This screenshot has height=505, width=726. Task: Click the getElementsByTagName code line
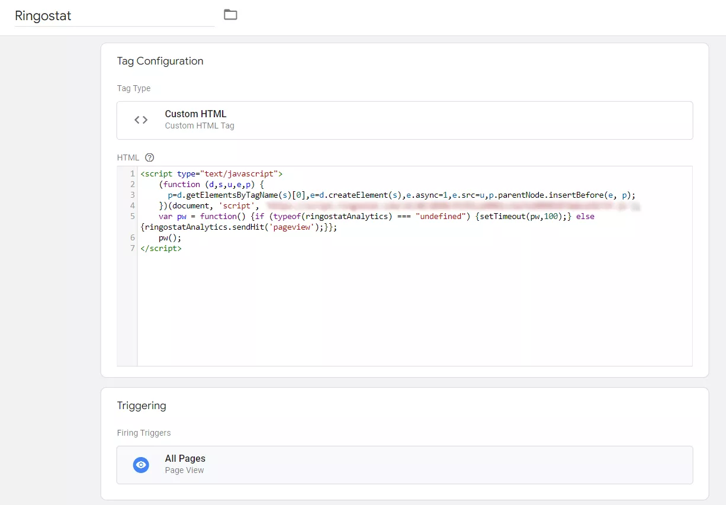point(401,195)
